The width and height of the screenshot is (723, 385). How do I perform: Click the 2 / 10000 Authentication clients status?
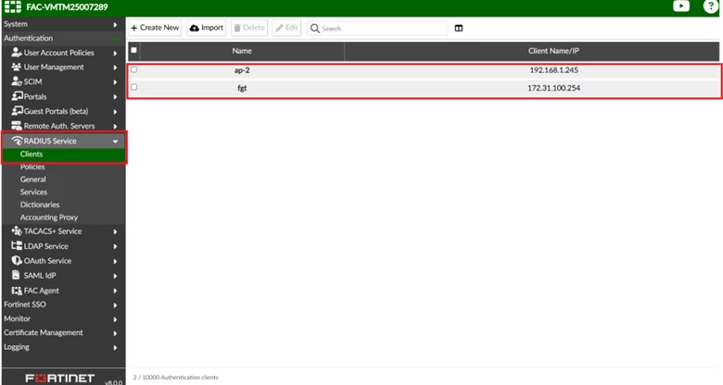[176, 378]
